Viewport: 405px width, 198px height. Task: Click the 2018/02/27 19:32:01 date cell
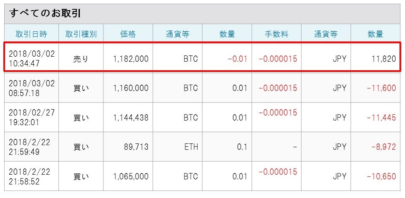click(x=30, y=118)
